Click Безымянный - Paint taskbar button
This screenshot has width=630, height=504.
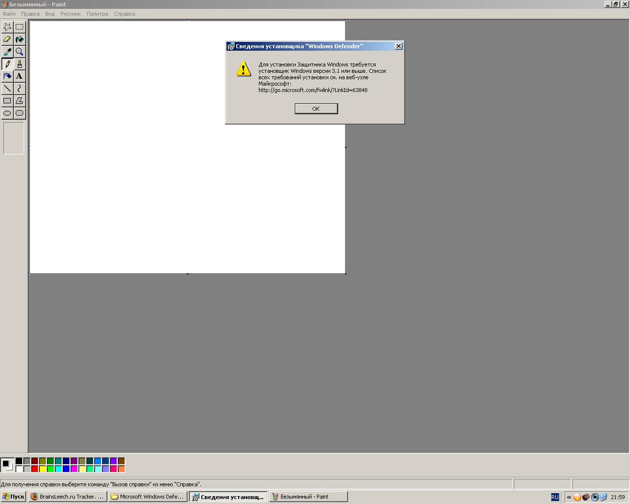point(308,497)
